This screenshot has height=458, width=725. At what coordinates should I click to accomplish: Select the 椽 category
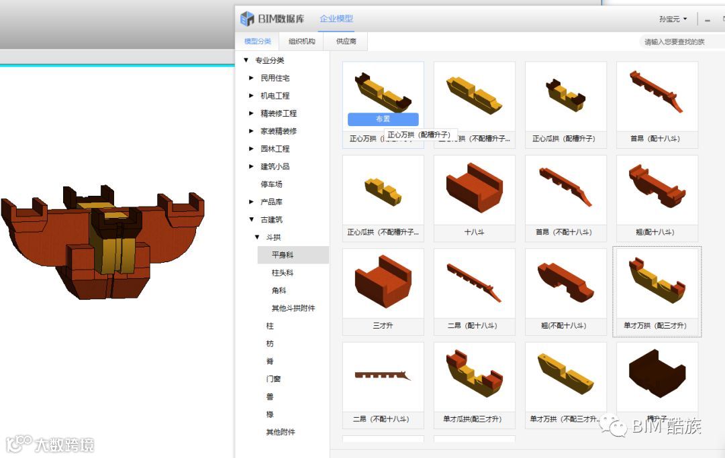270,414
